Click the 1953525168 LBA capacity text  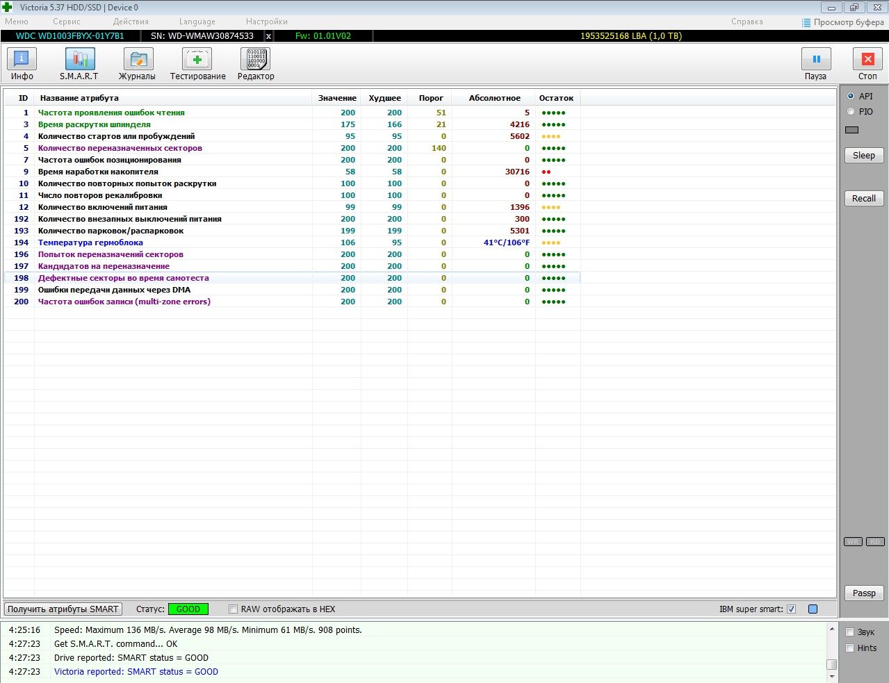[631, 36]
